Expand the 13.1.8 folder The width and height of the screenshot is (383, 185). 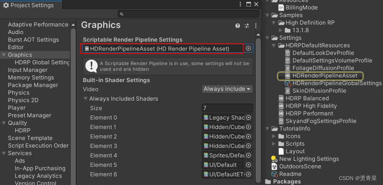coord(280,30)
